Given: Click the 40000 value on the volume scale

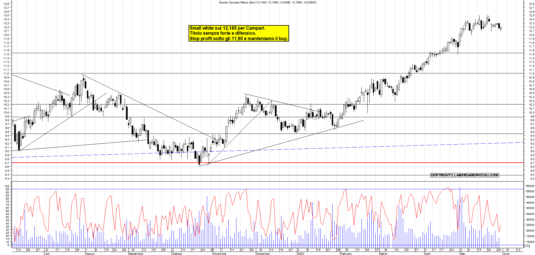Looking at the screenshot, I should point(530,208).
